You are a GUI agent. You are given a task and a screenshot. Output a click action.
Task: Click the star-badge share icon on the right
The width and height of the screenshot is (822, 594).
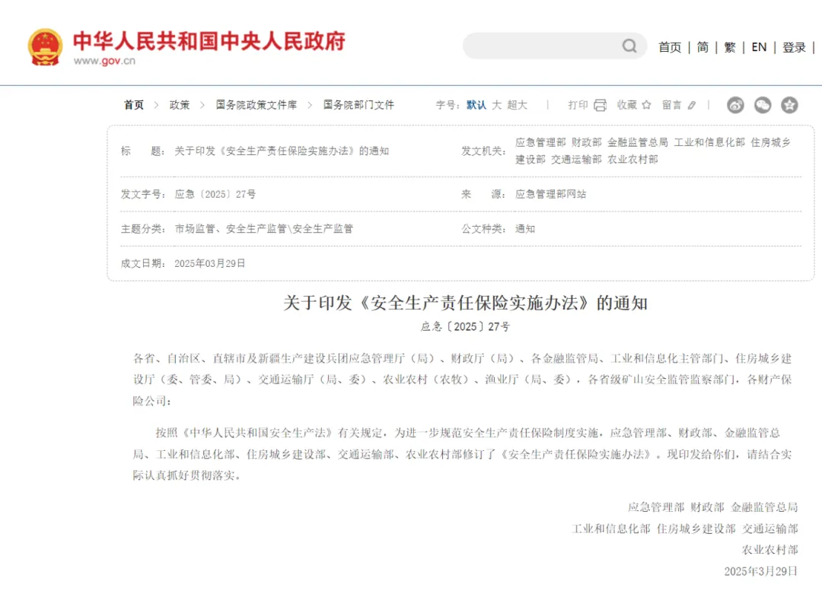pos(789,105)
